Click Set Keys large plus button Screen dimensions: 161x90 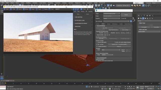coord(138,87)
